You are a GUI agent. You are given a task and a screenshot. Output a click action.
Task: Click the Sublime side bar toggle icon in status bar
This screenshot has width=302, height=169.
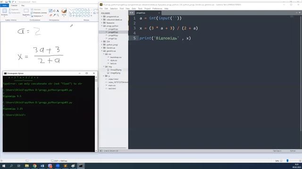pos(101,151)
